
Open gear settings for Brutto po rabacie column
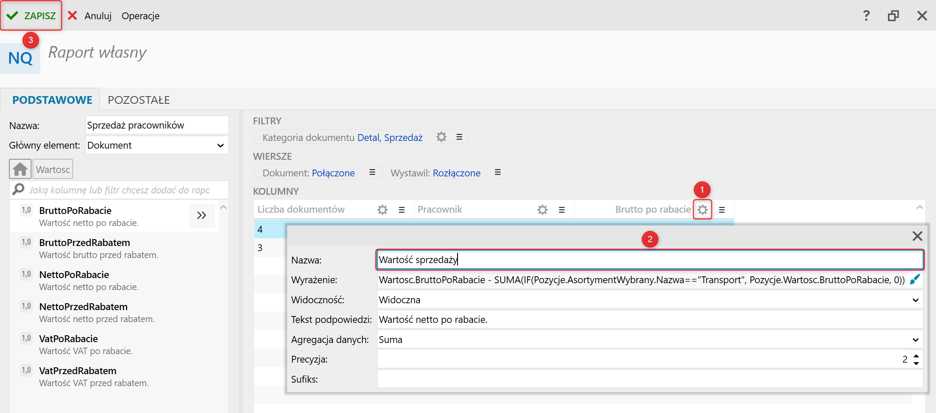pos(702,210)
